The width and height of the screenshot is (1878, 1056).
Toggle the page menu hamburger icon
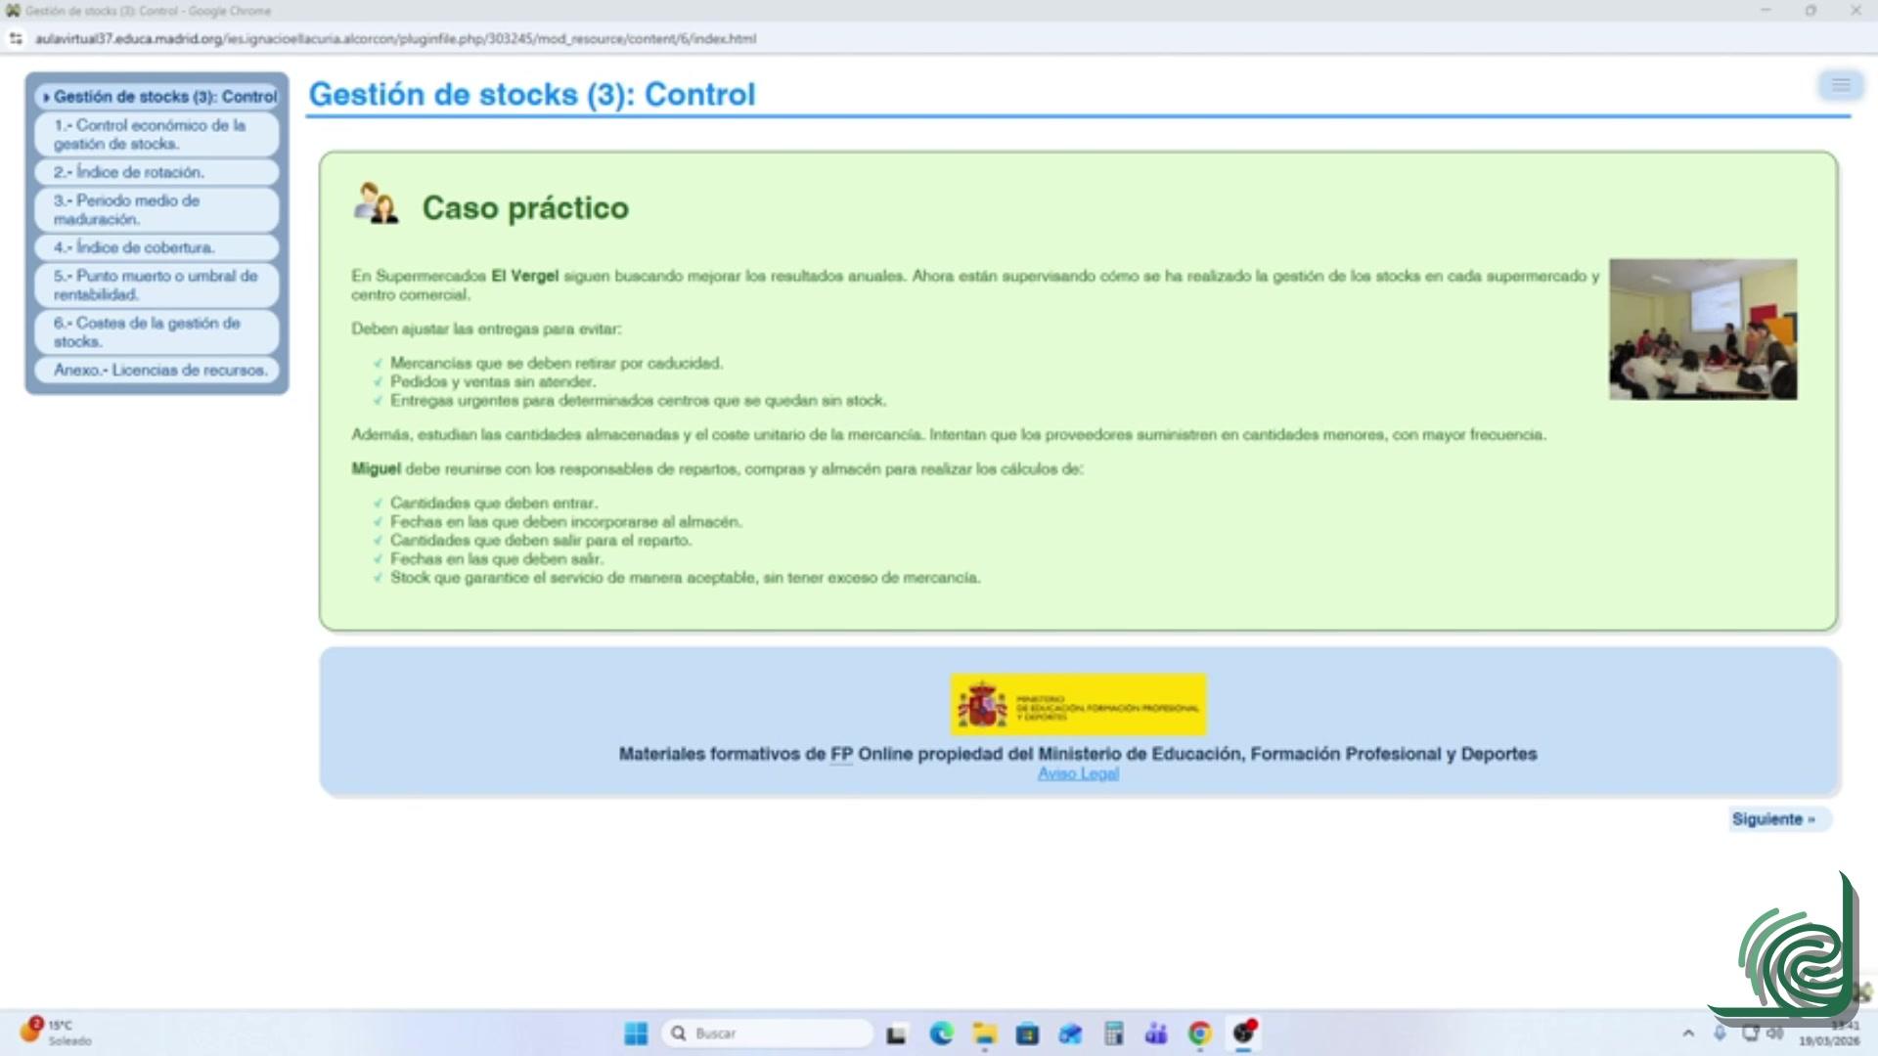point(1840,86)
